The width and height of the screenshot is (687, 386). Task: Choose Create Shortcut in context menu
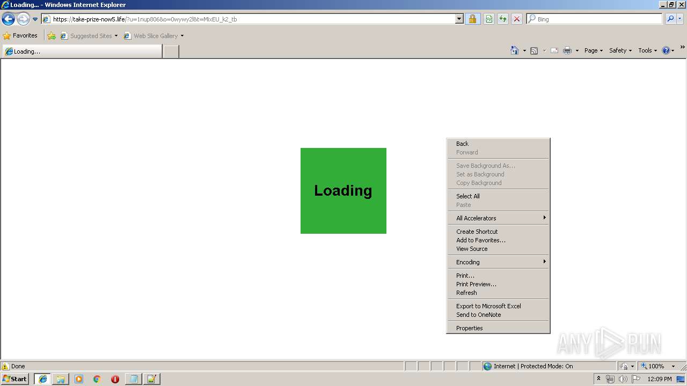pos(498,232)
